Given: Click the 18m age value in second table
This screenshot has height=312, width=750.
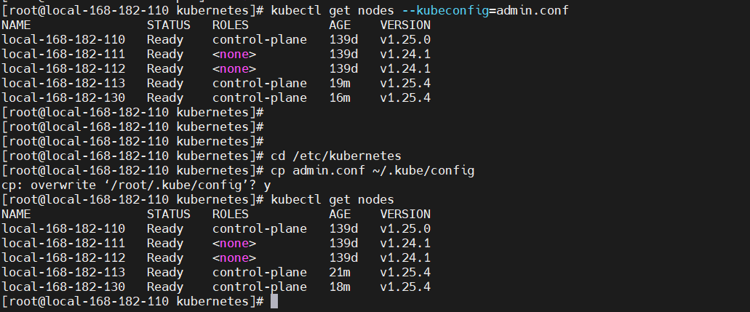Looking at the screenshot, I should [x=340, y=287].
